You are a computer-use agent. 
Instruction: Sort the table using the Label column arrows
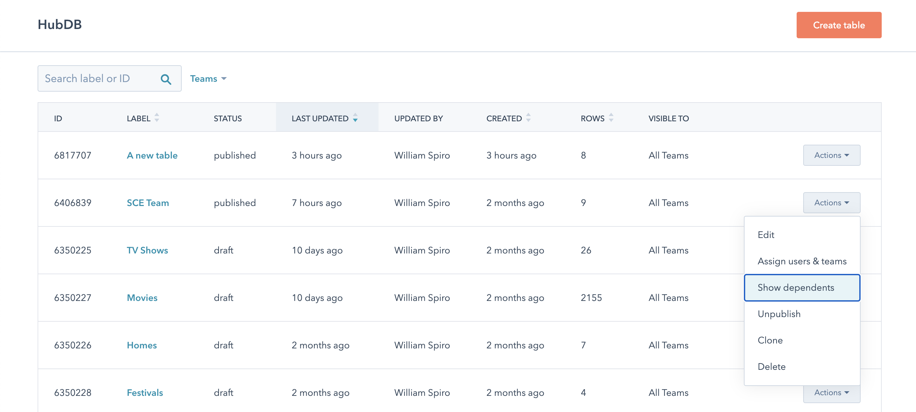[157, 118]
